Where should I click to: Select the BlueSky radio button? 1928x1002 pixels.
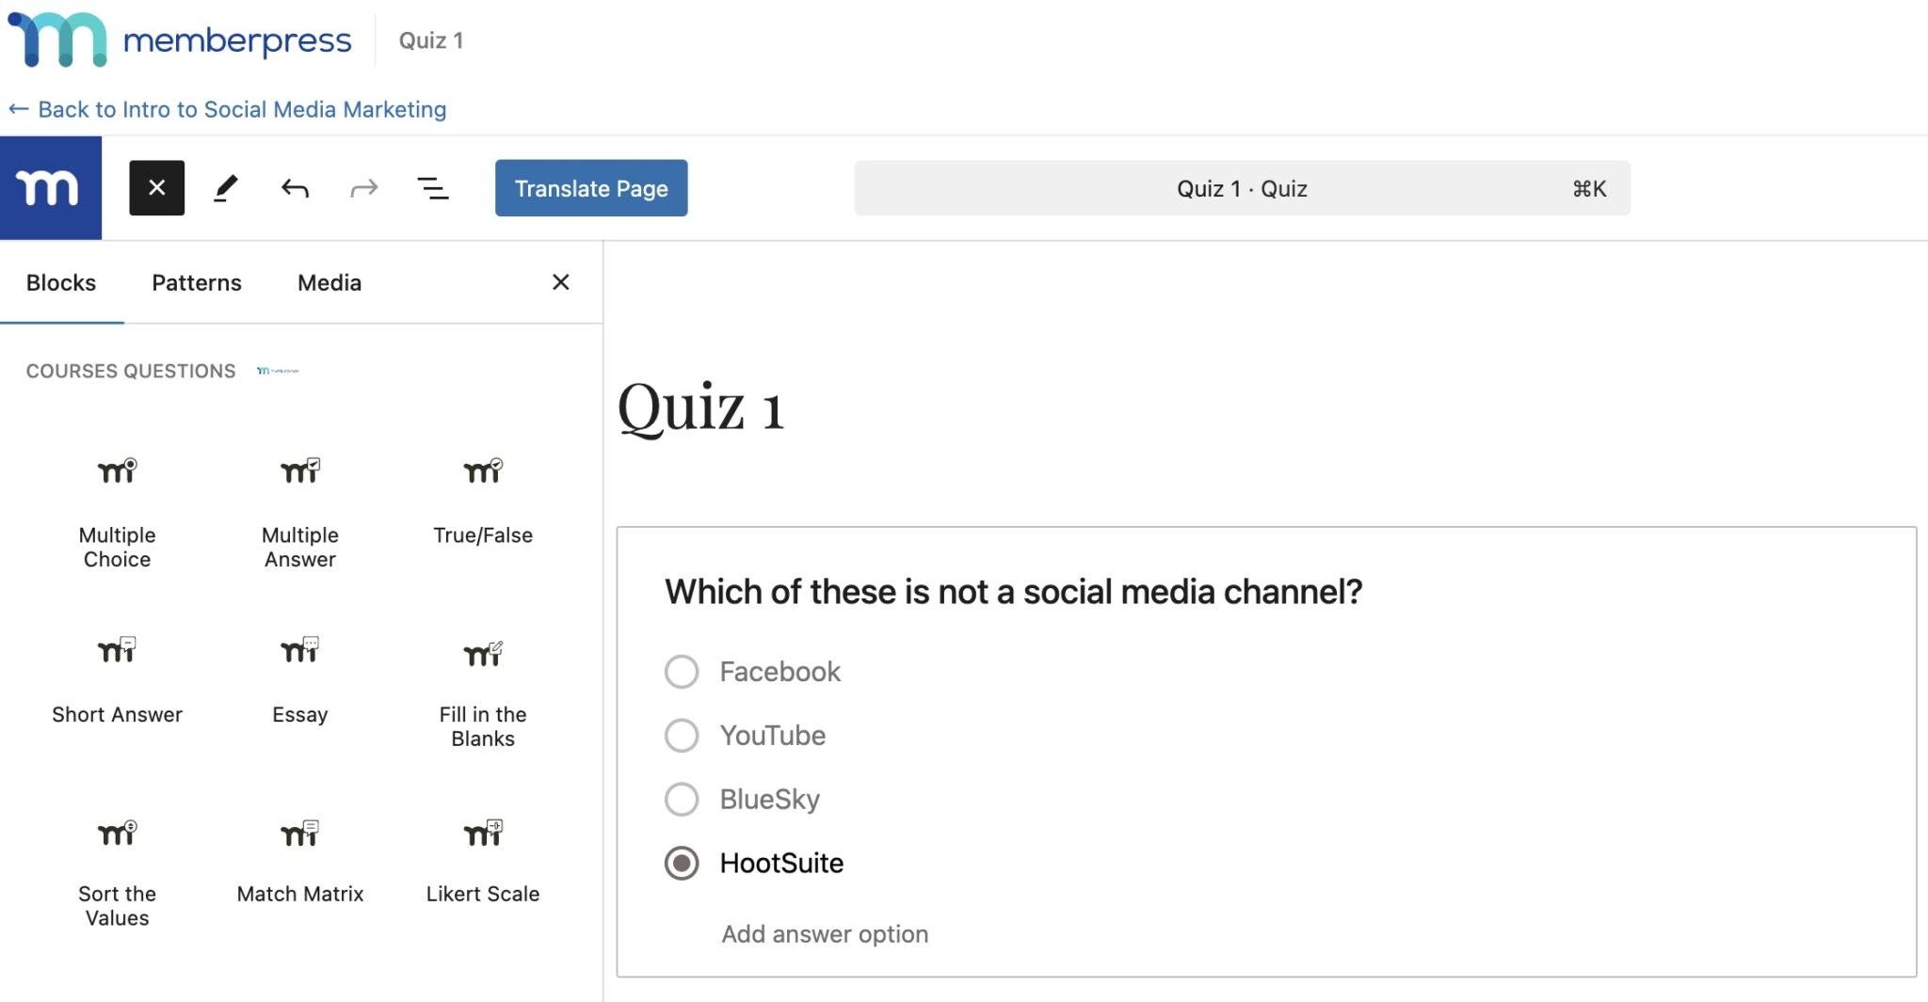tap(681, 799)
